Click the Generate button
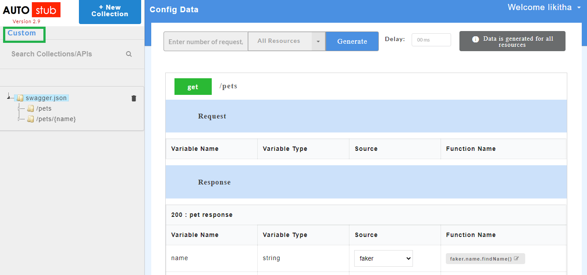The image size is (587, 275). (352, 41)
